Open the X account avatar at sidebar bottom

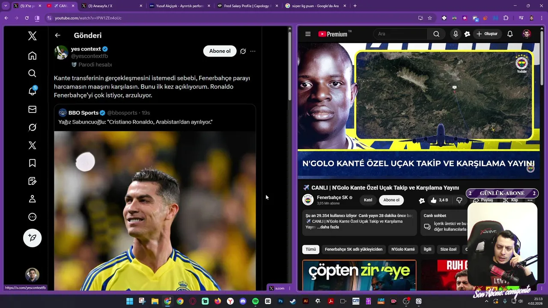coord(32,275)
